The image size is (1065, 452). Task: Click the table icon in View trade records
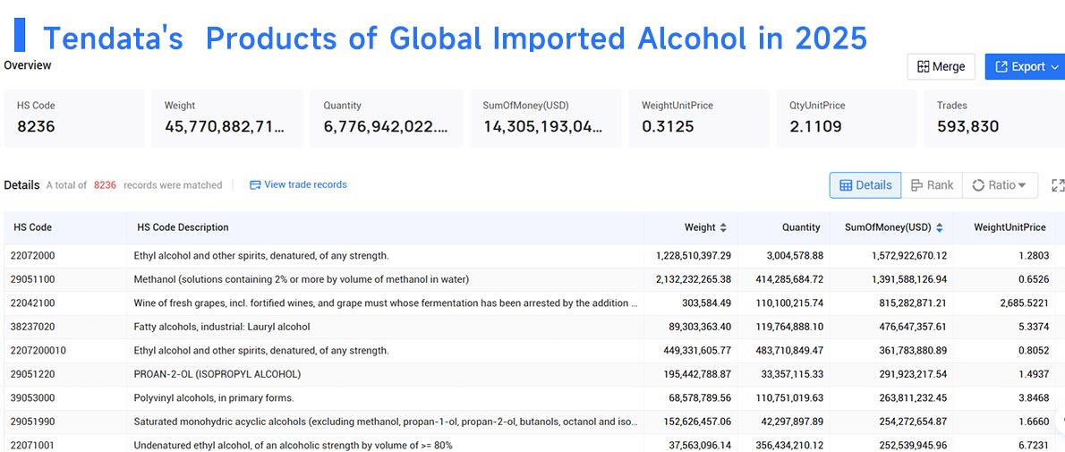point(255,185)
